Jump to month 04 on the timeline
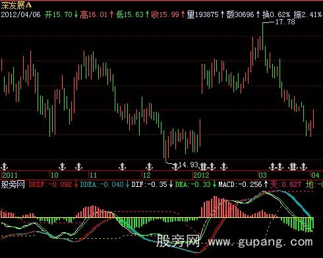Image resolution: width=323 pixels, height=258 pixels. coord(315,175)
